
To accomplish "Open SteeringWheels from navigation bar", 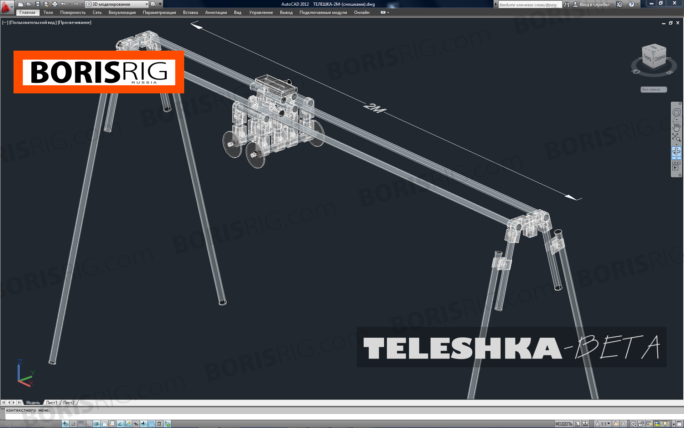I will (676, 113).
